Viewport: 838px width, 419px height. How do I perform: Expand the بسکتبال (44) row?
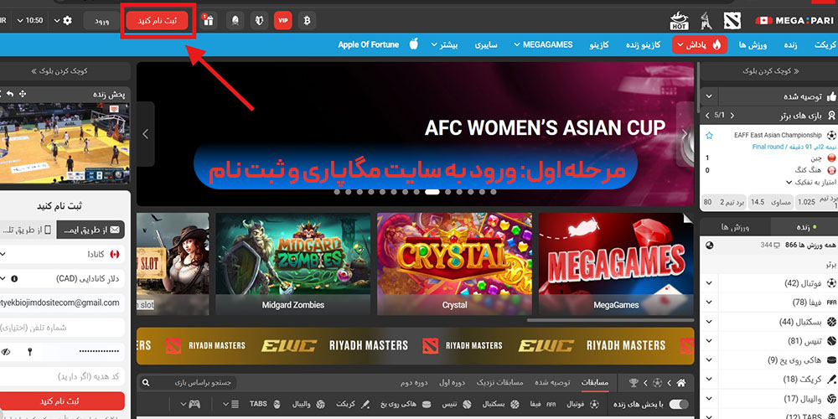click(x=709, y=322)
